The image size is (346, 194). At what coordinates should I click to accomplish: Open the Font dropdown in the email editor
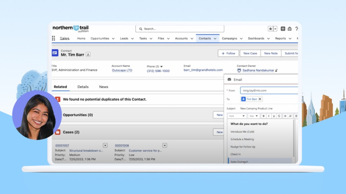click(x=237, y=116)
